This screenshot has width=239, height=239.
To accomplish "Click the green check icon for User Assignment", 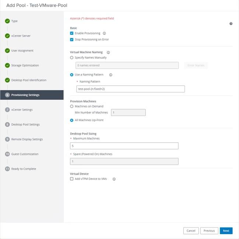I will [x=7, y=51].
